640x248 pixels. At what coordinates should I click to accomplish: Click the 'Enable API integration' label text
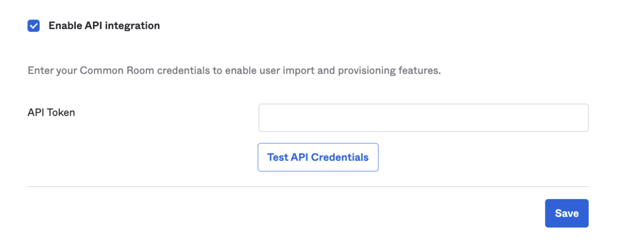pyautogui.click(x=104, y=26)
